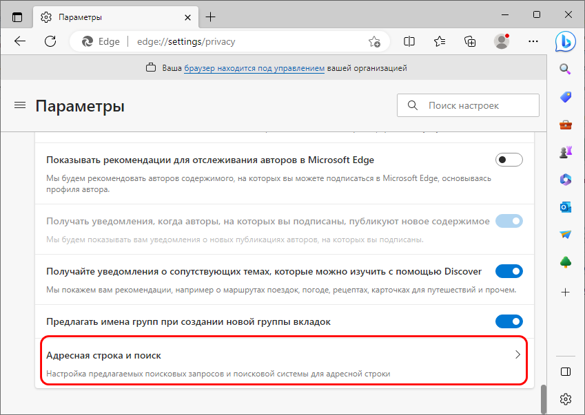Click text Настройка предлагаемых поисковых запросов
585x415 pixels.
218,374
